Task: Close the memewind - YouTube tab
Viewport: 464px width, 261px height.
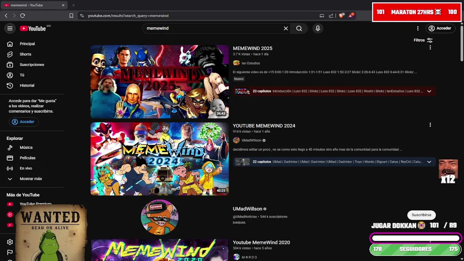Action: pyautogui.click(x=63, y=5)
